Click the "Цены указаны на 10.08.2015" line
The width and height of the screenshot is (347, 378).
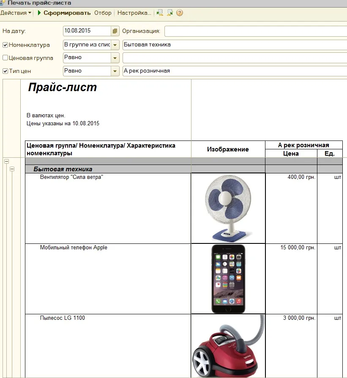(x=63, y=124)
